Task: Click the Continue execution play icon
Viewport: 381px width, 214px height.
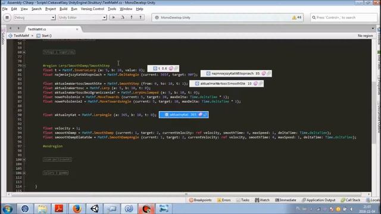Action: pos(114,17)
